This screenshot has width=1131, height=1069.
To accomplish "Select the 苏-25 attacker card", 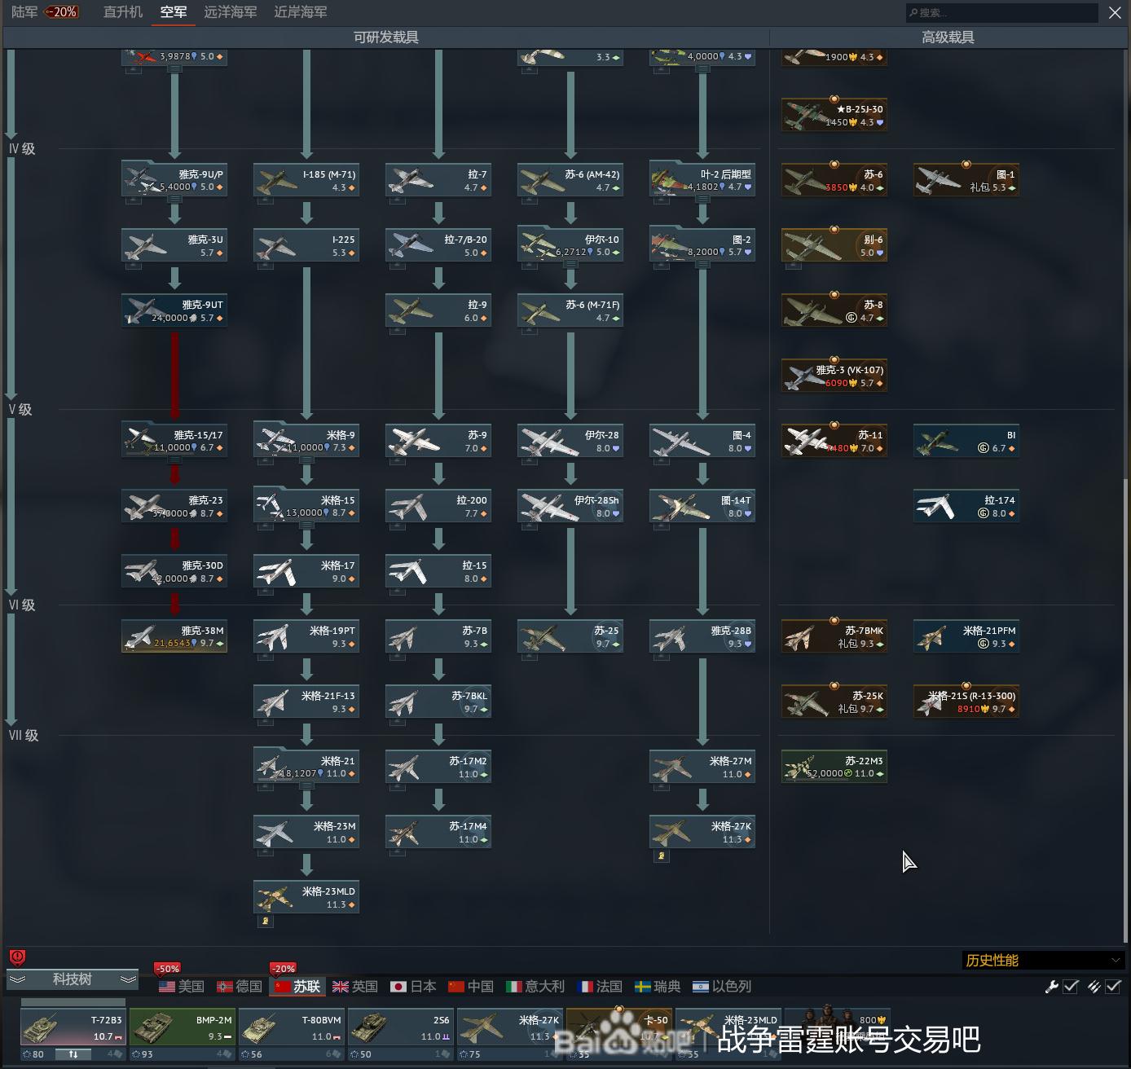I will [x=570, y=636].
